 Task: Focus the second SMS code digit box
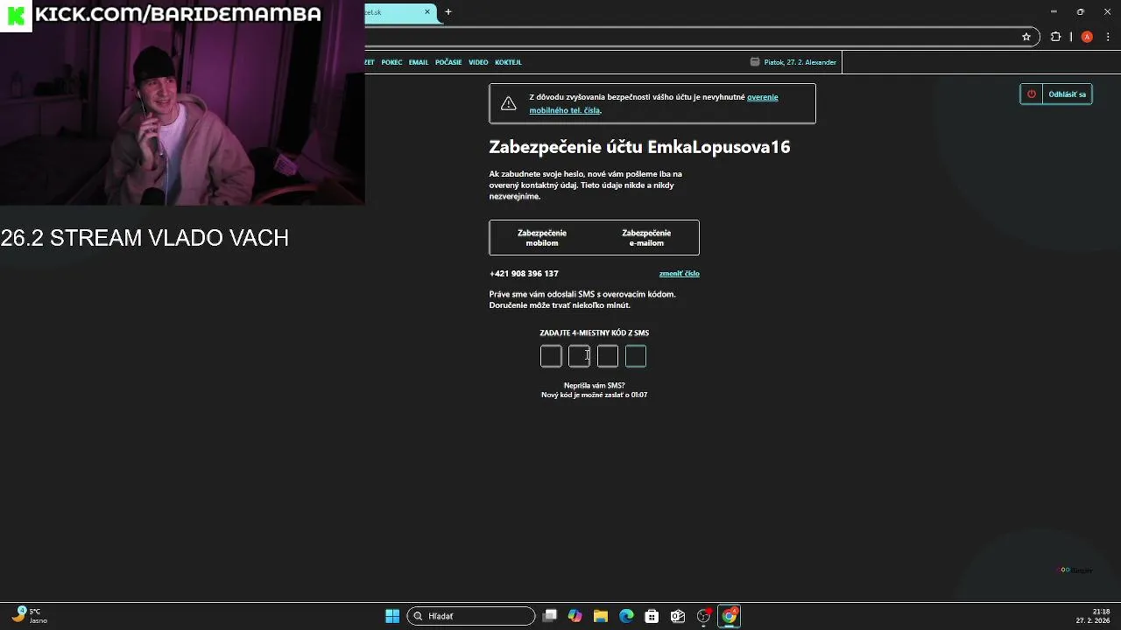tap(579, 356)
